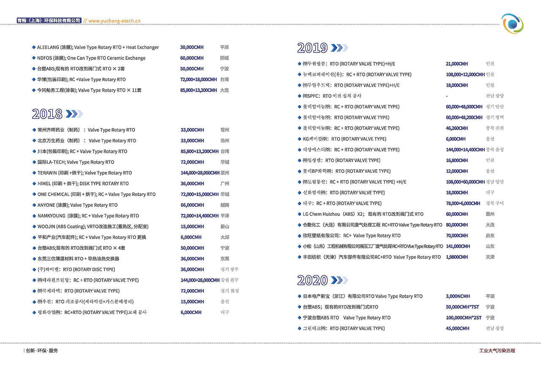This screenshot has height=369, width=541.
Task: Click the 46,260CMH capacity value
Action: pos(457,128)
